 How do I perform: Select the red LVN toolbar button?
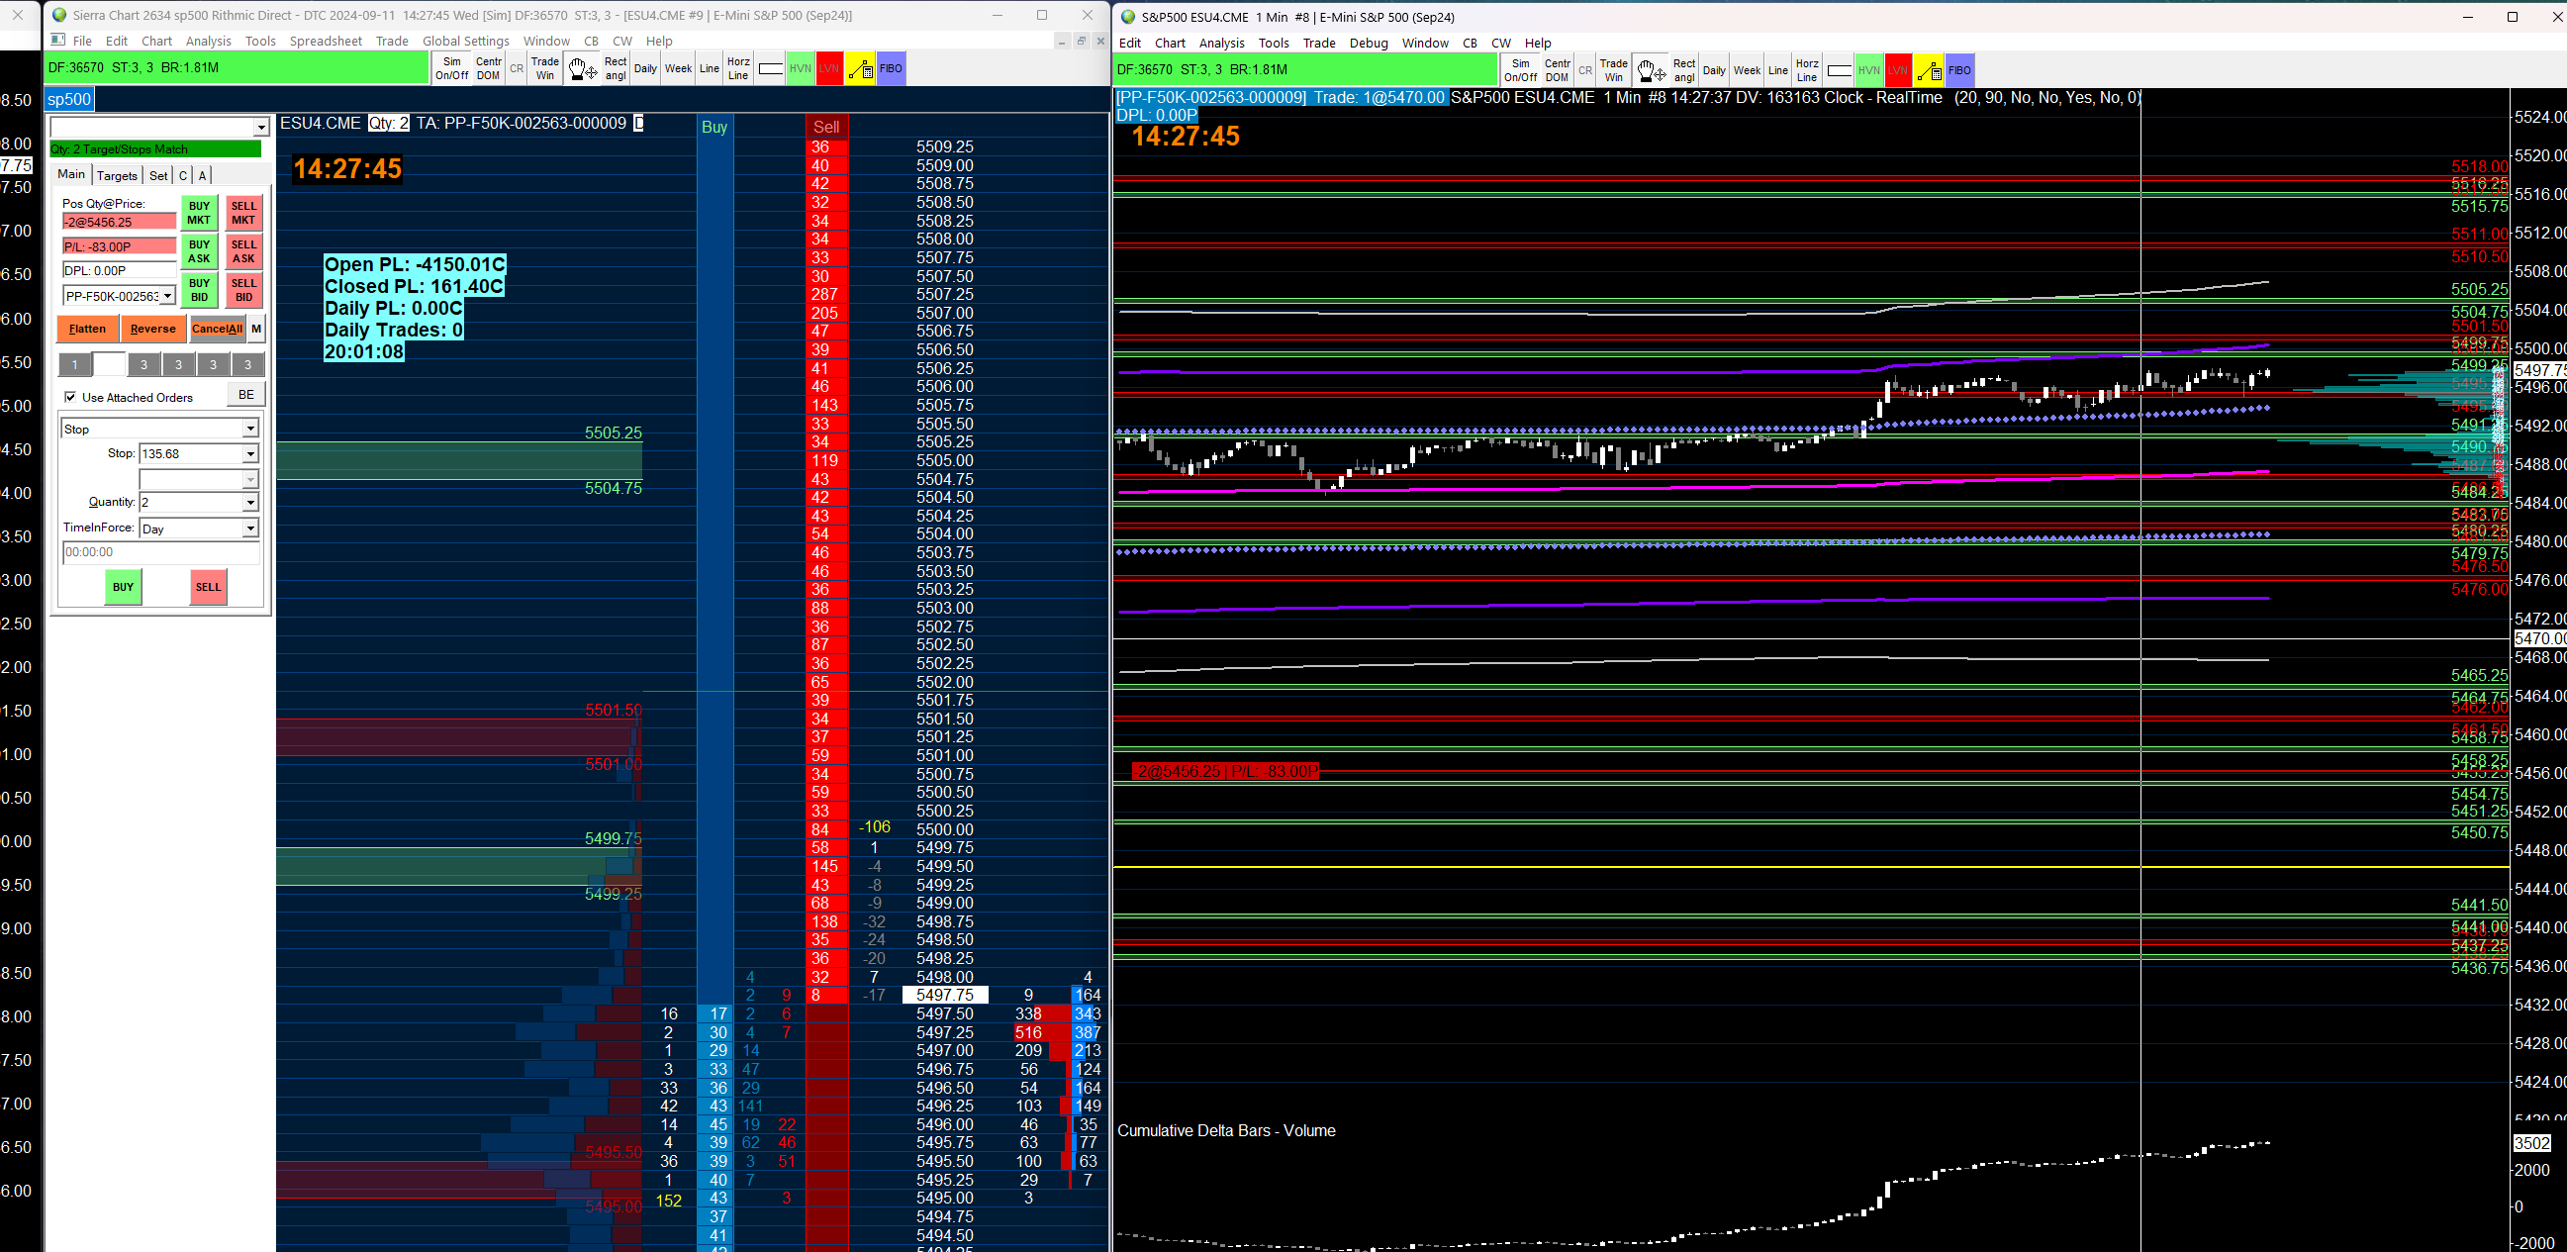(x=829, y=68)
